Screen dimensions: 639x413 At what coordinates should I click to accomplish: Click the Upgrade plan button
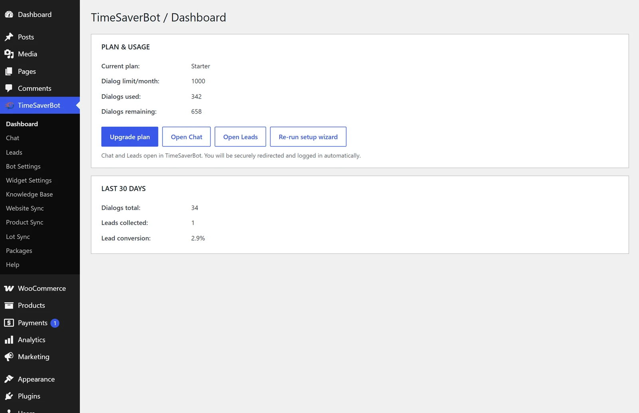[x=130, y=137]
